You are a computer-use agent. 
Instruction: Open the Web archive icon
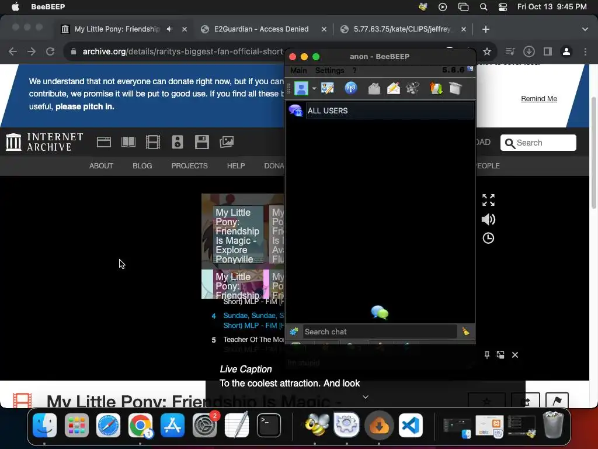click(104, 142)
